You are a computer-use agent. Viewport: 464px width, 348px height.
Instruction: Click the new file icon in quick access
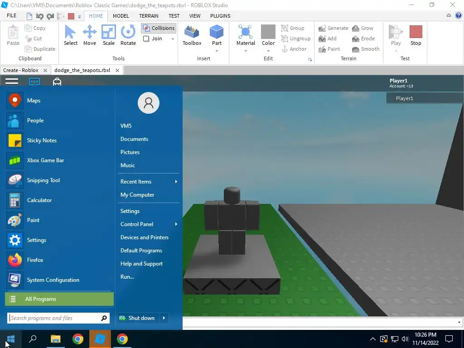pyautogui.click(x=29, y=16)
